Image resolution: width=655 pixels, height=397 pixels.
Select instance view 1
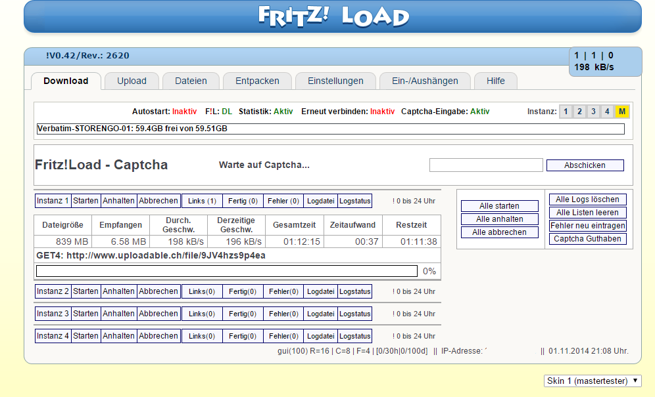coord(566,112)
